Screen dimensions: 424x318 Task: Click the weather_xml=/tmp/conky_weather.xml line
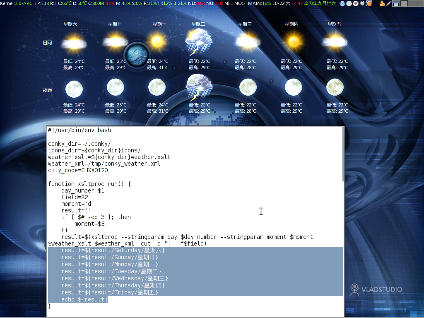(x=104, y=164)
